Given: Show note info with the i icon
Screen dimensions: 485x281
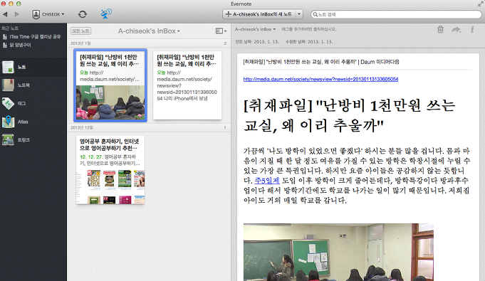Looking at the screenshot, I should pos(472,29).
